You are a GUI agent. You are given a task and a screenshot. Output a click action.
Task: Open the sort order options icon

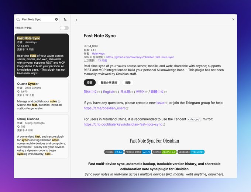tap(65, 19)
